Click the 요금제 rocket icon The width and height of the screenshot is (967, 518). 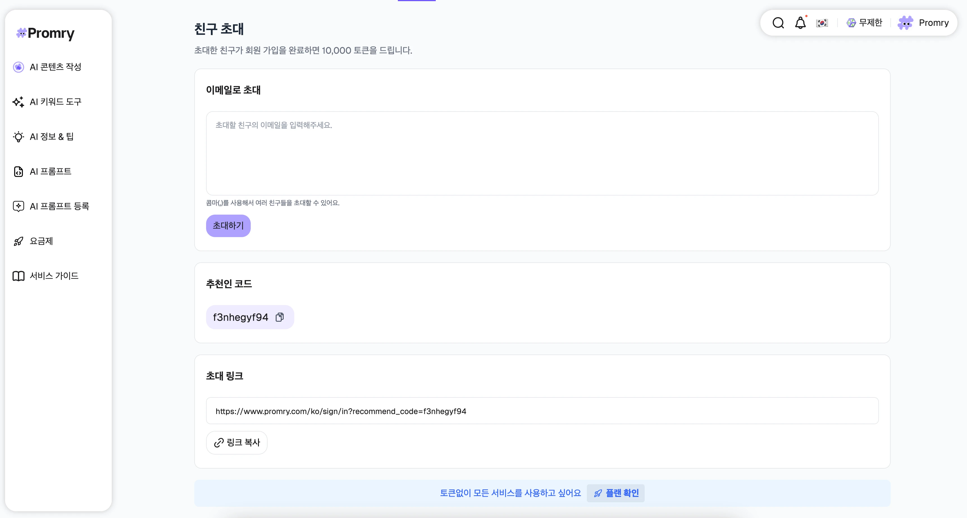tap(19, 241)
